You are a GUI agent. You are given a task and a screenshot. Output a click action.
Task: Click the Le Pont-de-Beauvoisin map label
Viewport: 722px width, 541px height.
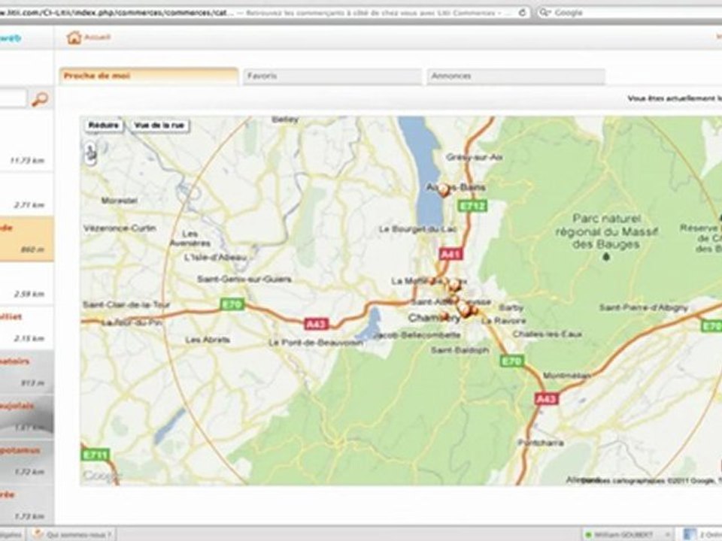315,343
